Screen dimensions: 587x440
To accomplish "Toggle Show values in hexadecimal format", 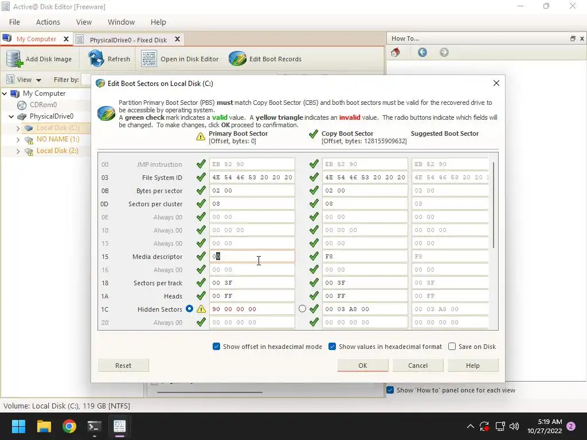I will (332, 347).
